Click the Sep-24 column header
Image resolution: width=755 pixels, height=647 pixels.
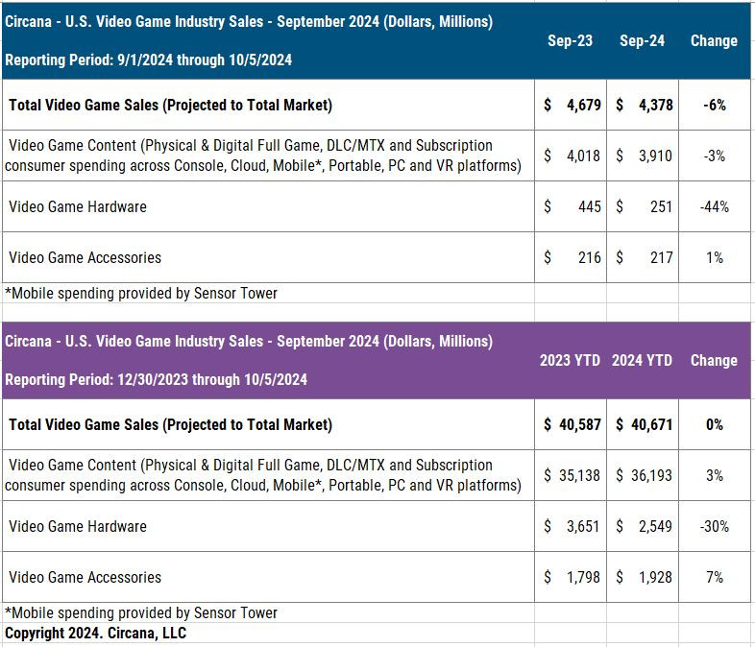click(x=643, y=41)
